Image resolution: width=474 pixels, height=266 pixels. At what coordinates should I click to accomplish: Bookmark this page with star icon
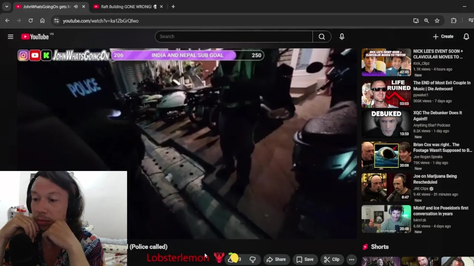[437, 21]
